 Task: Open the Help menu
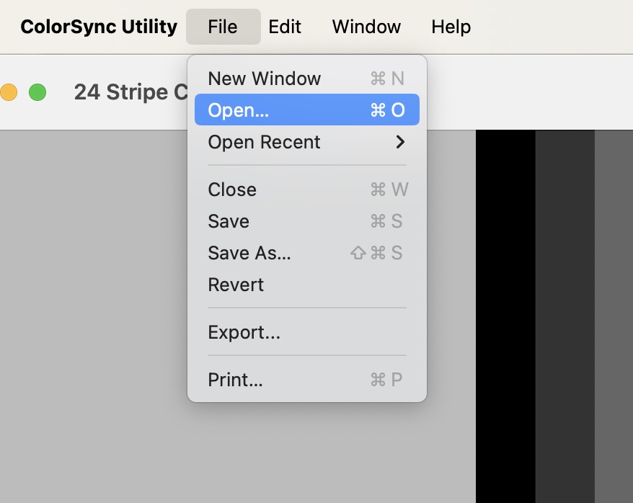[x=451, y=27]
